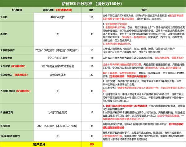Open the English/French ability cell '无'
This screenshot has width=186, height=147.
[58, 136]
